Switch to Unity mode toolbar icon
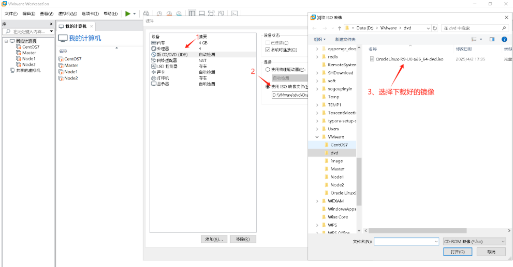Viewport: 513px width, 267px height. pos(221,14)
